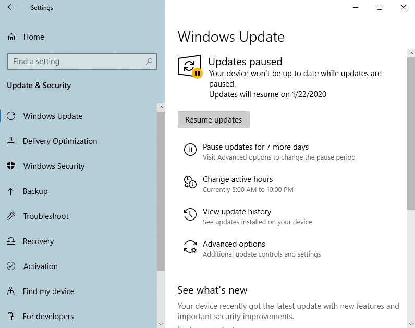This screenshot has height=328, width=415.
Task: Click sidebar scrollbar up arrow
Action: [x=161, y=107]
